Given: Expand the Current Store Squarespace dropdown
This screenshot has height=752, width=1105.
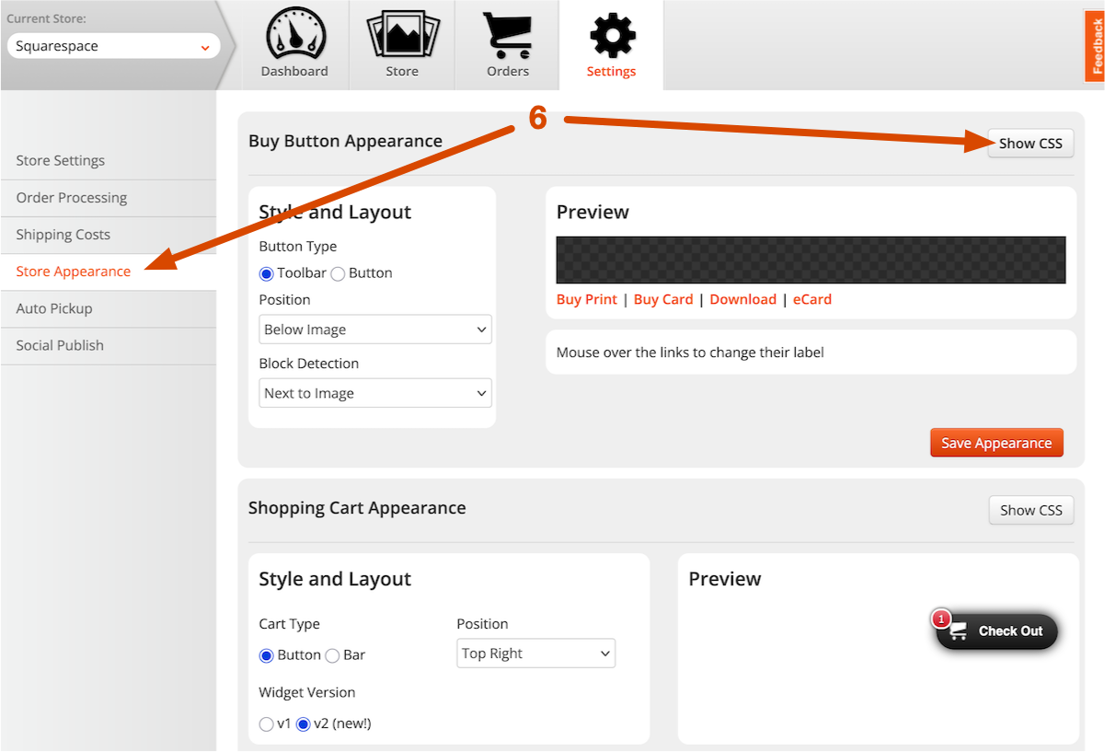Looking at the screenshot, I should point(113,46).
